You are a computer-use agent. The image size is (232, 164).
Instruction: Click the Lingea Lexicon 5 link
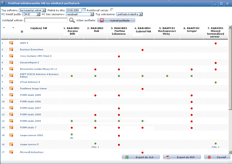pyautogui.click(x=29, y=144)
